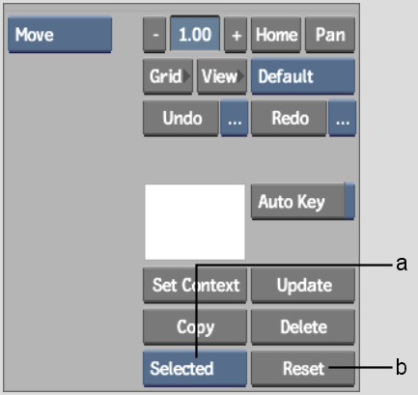Click the zoom value field 1.00

pyautogui.click(x=195, y=34)
